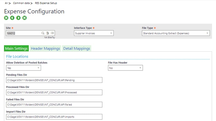Jump to the last record
This screenshot has width=216, height=121.
tap(25, 18)
